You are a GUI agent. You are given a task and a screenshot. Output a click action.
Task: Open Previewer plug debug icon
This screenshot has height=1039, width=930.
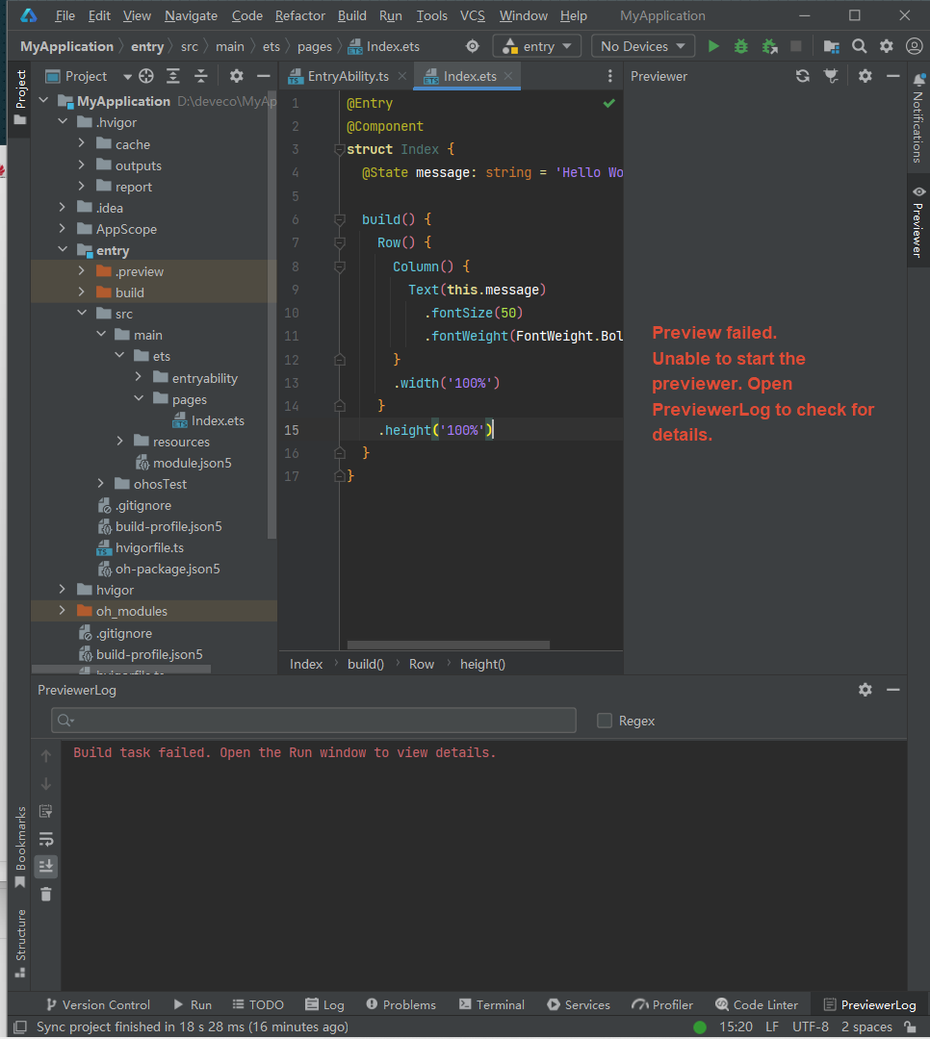(x=831, y=76)
